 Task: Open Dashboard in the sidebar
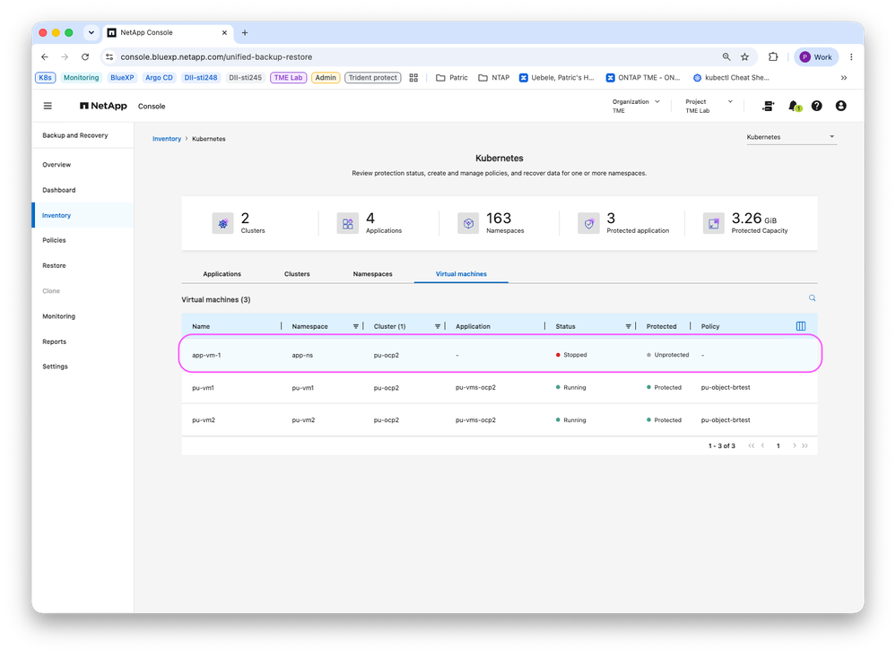(59, 190)
